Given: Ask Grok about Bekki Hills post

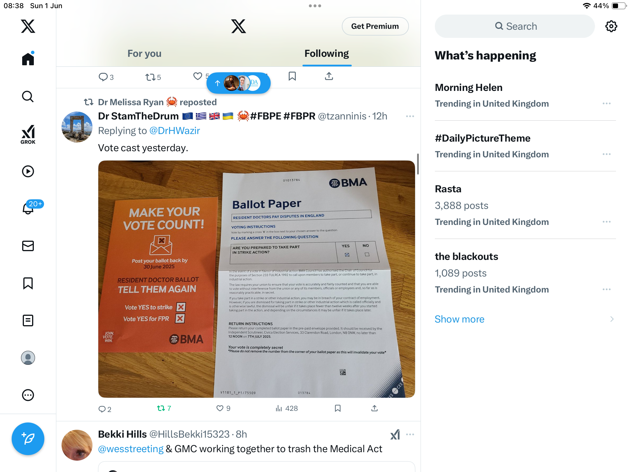Looking at the screenshot, I should click(395, 434).
